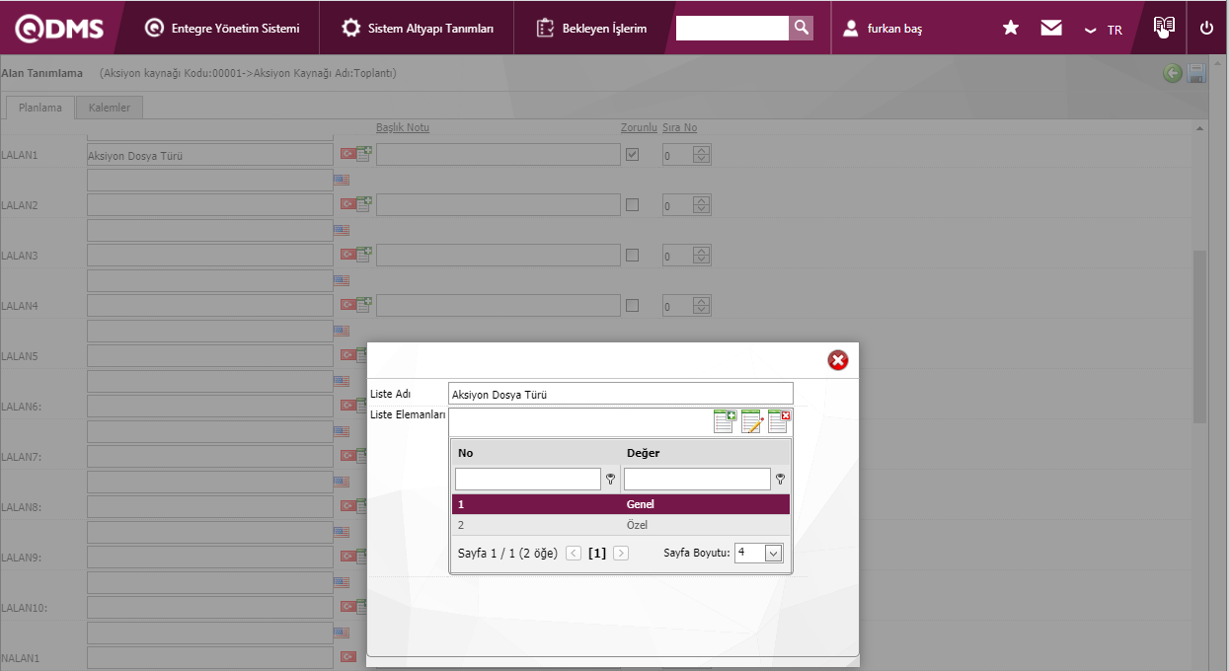
Task: Edit the selected list element
Action: pos(752,422)
